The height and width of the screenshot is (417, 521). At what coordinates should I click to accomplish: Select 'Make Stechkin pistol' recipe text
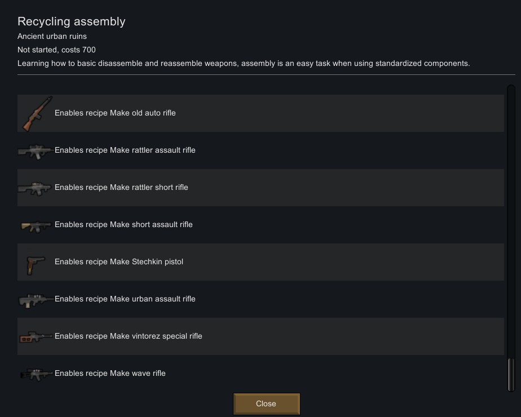147,261
